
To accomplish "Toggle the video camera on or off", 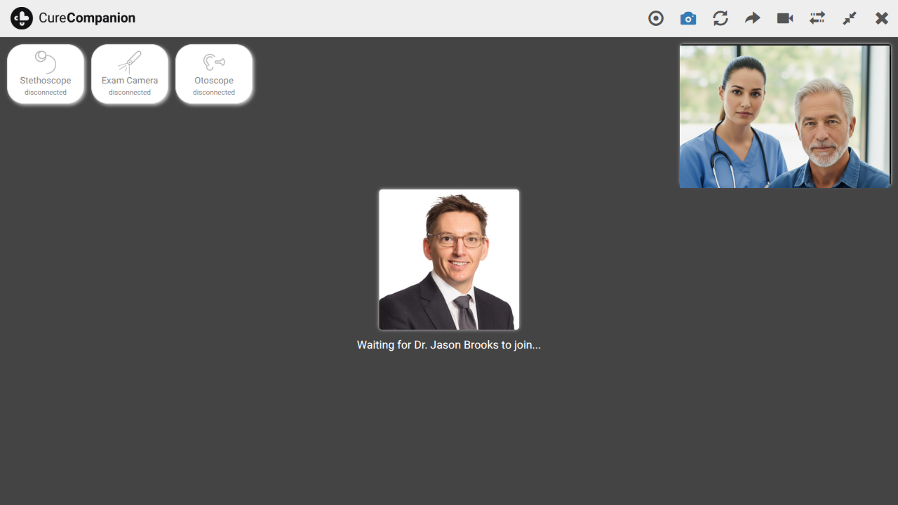I will coord(785,18).
